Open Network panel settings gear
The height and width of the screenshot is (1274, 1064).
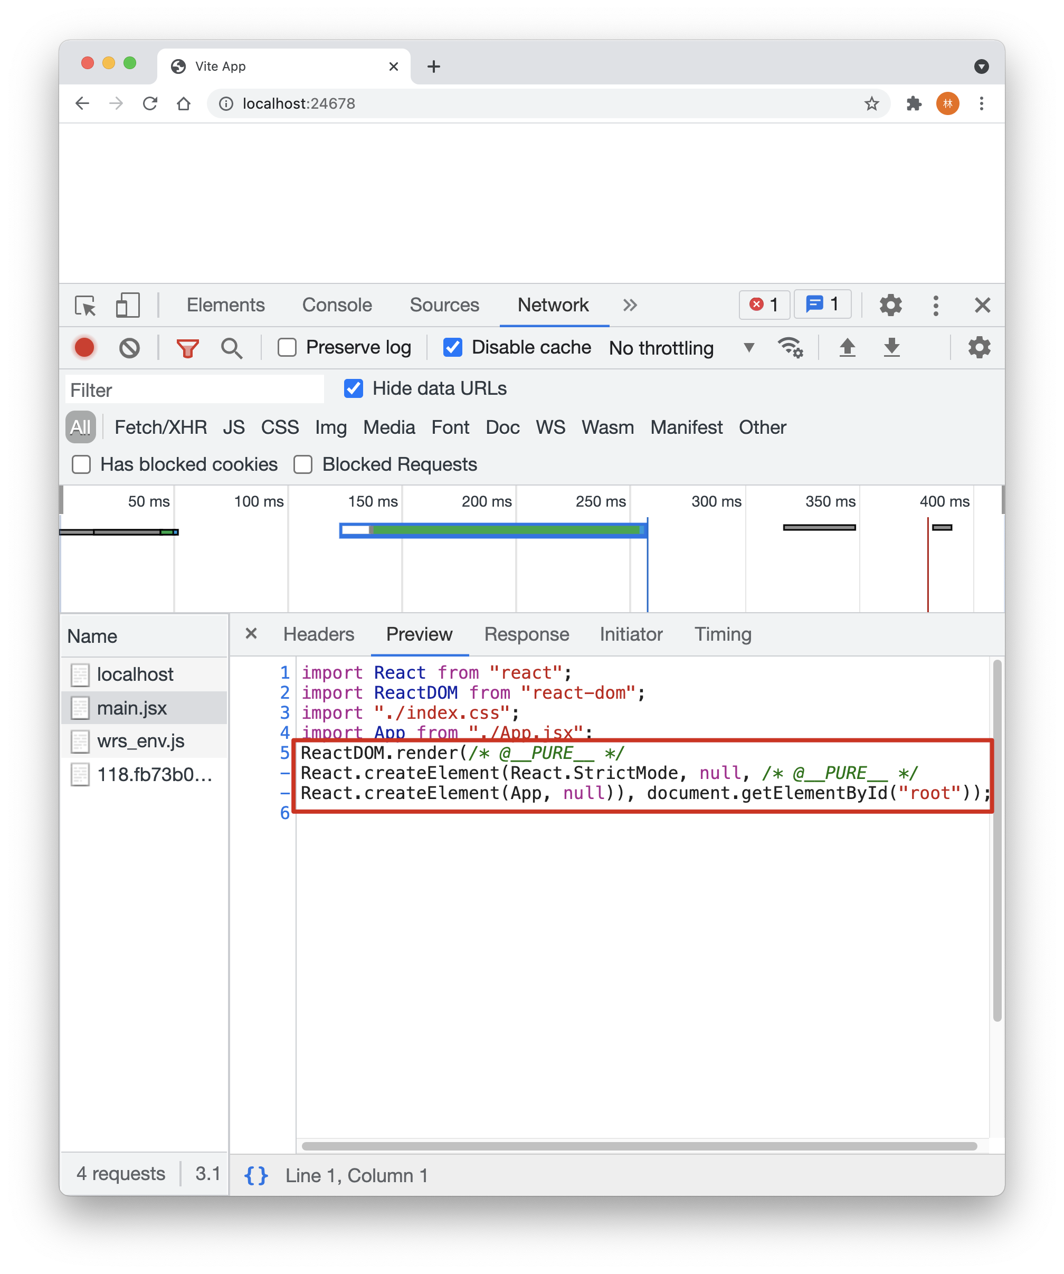978,348
